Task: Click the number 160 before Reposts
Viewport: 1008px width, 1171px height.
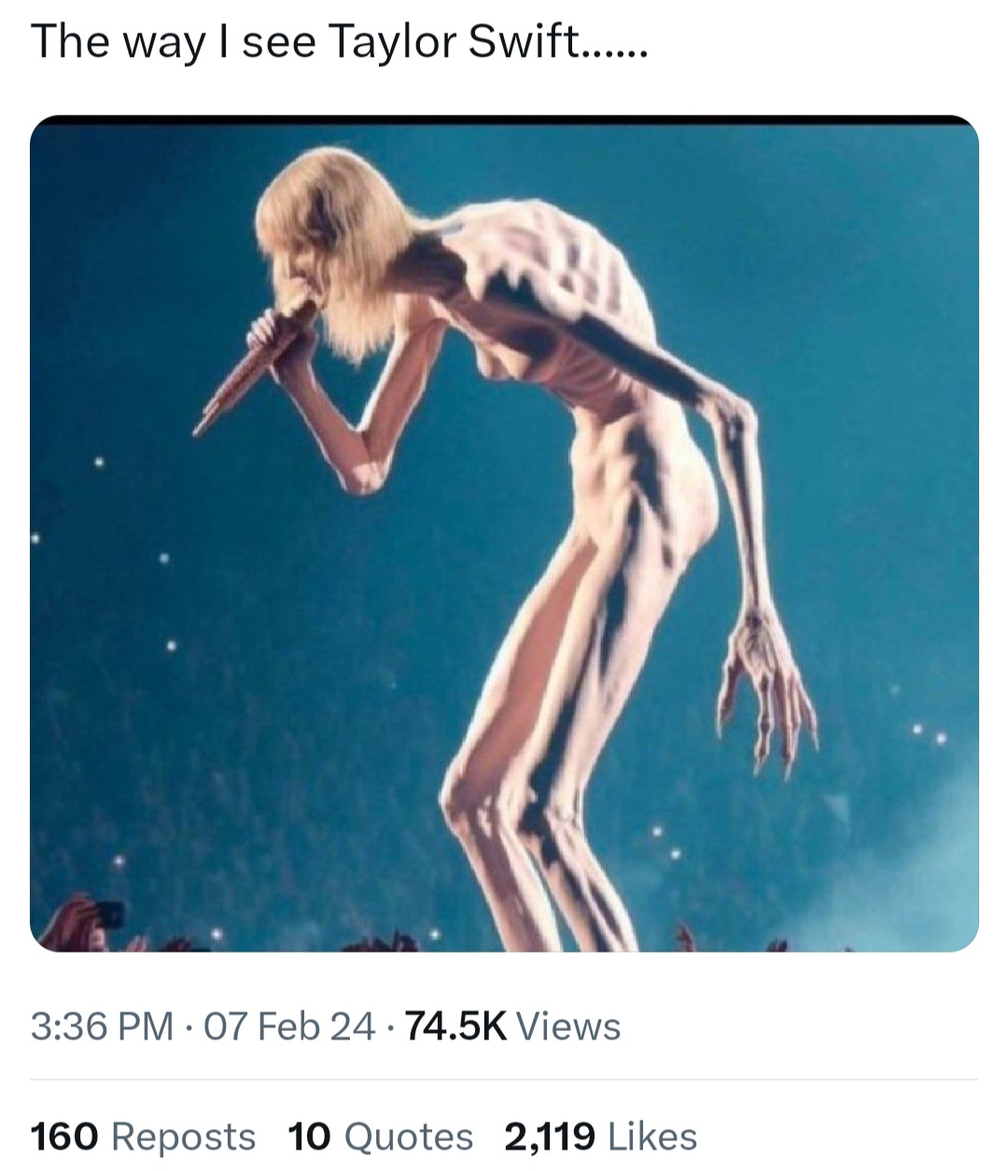Action: [x=64, y=1136]
